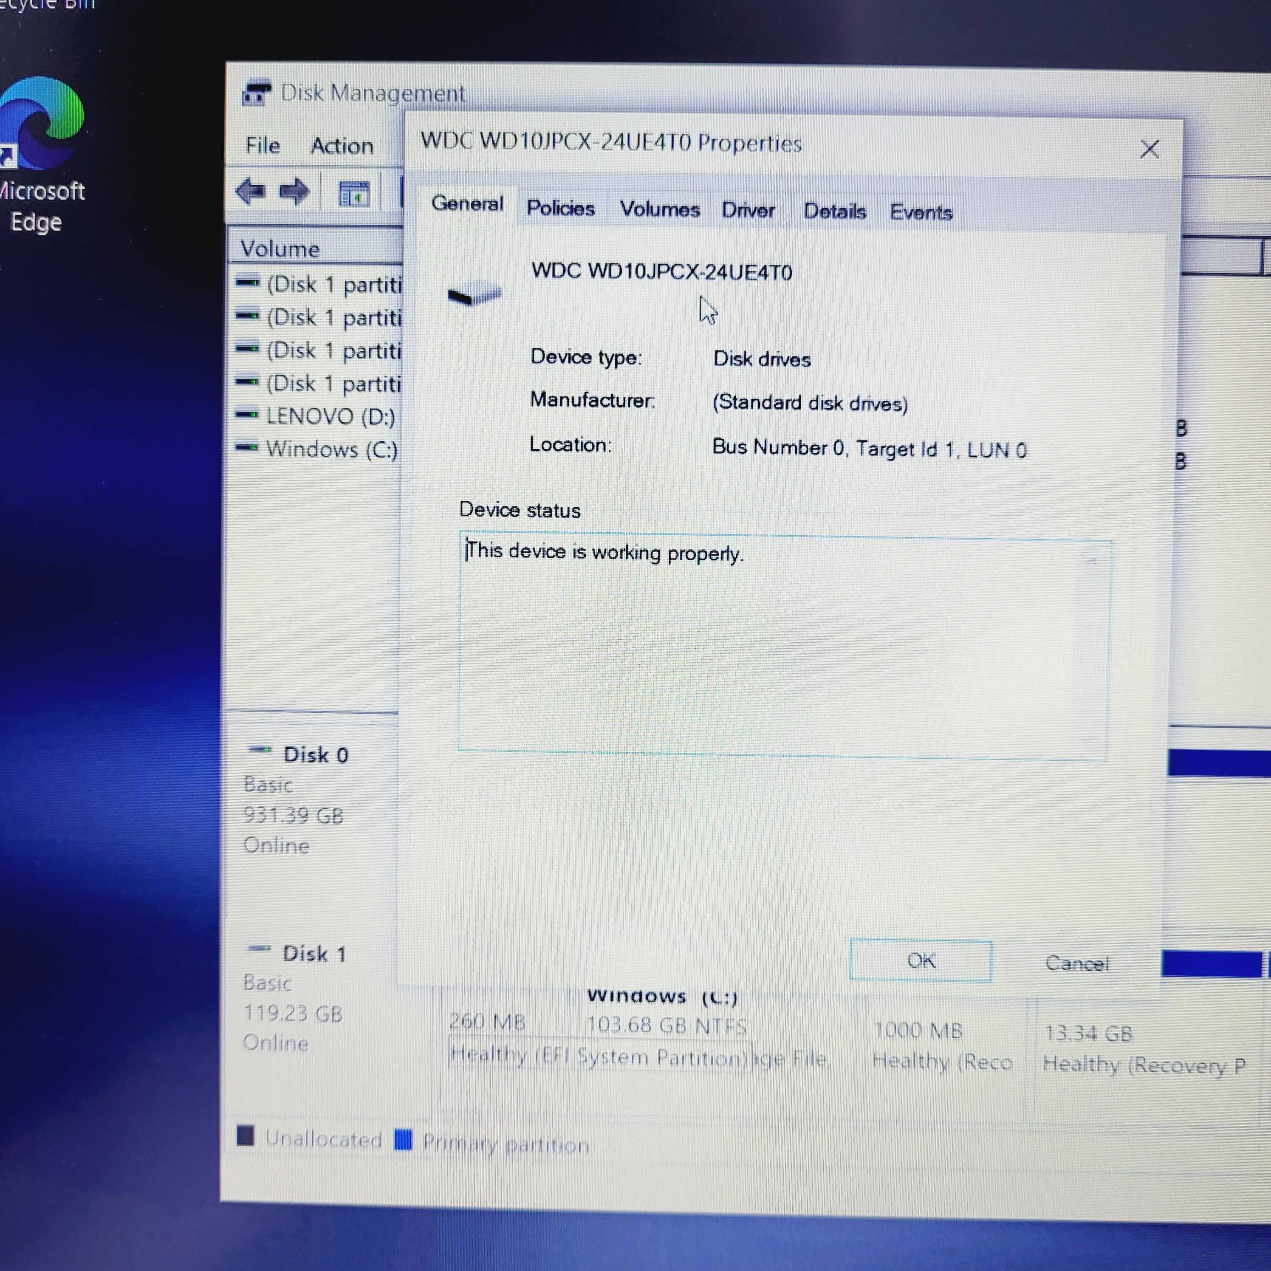Click the device name WDC WD10JPCX-24UE4T0 text
The height and width of the screenshot is (1271, 1271).
(x=662, y=272)
